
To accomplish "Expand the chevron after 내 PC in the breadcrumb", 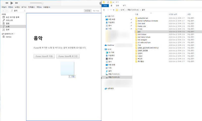I will pos(126,10).
